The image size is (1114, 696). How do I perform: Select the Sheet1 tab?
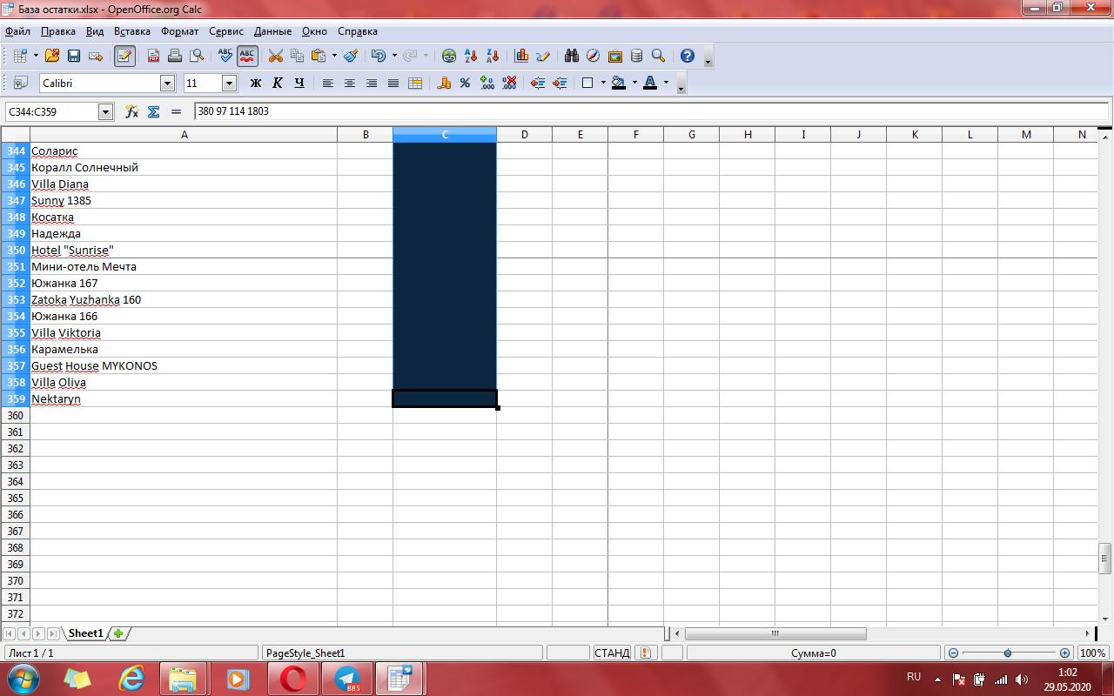click(x=85, y=633)
